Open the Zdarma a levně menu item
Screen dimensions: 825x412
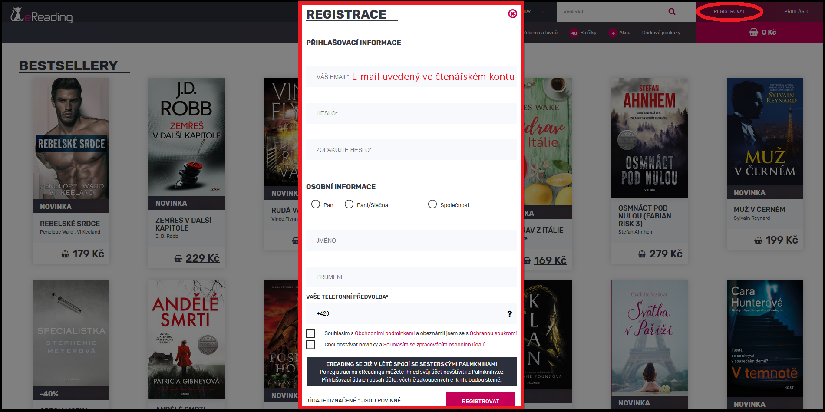click(541, 33)
